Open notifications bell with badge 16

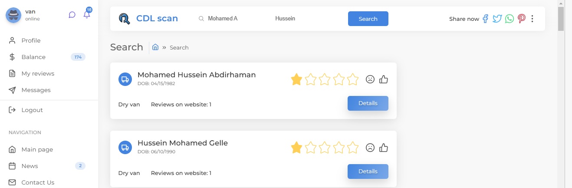(87, 14)
